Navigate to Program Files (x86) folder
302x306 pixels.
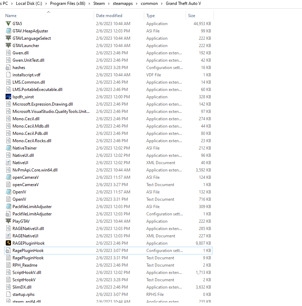click(68, 3)
